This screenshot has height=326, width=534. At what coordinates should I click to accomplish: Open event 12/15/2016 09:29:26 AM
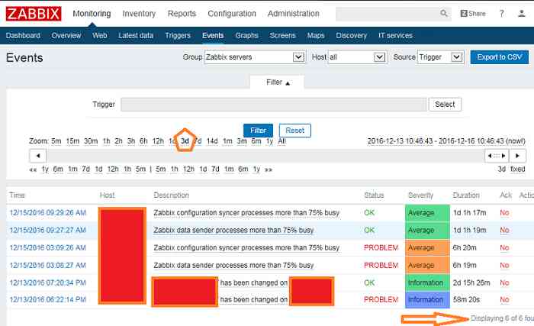pyautogui.click(x=47, y=213)
